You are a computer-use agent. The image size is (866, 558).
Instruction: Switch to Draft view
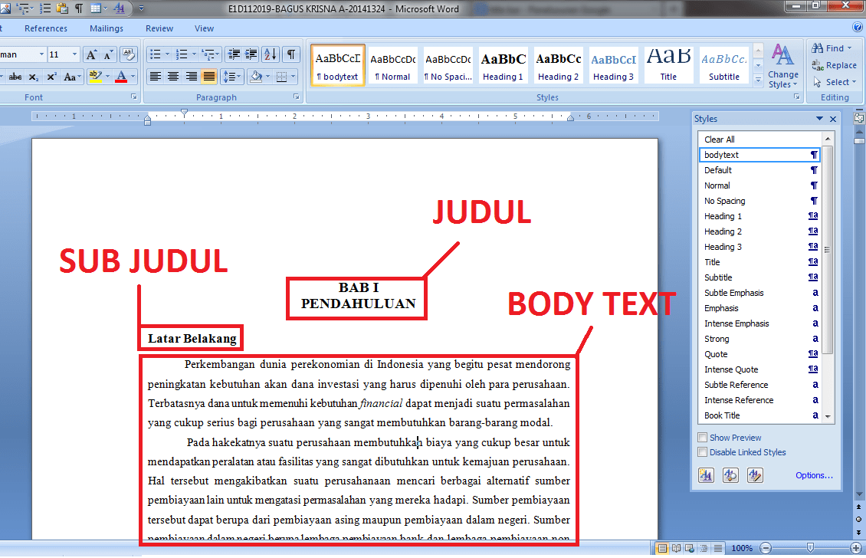pyautogui.click(x=717, y=548)
